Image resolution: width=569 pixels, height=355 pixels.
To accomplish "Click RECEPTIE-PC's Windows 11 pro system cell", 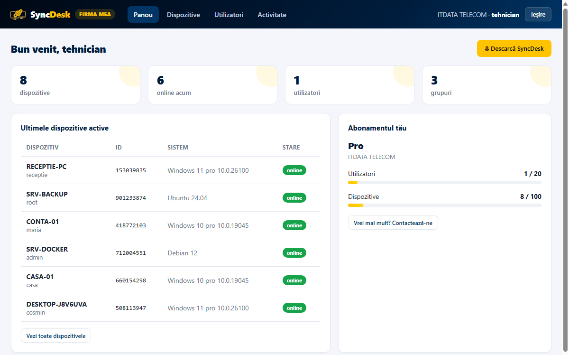I will coord(208,170).
